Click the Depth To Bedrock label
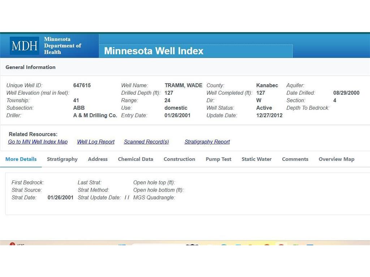The image size is (370, 277). point(308,108)
